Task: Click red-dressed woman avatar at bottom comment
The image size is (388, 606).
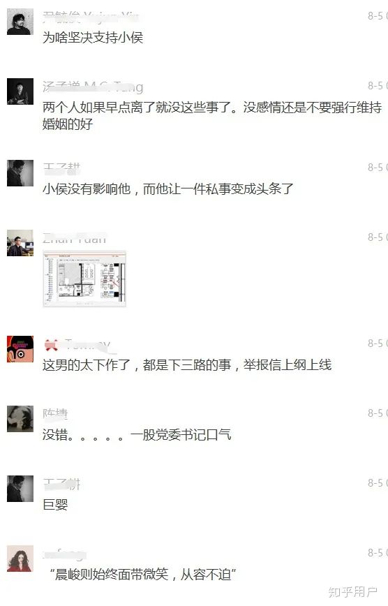Action: click(20, 559)
